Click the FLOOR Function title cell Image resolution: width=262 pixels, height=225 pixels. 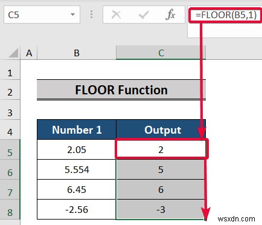(121, 90)
